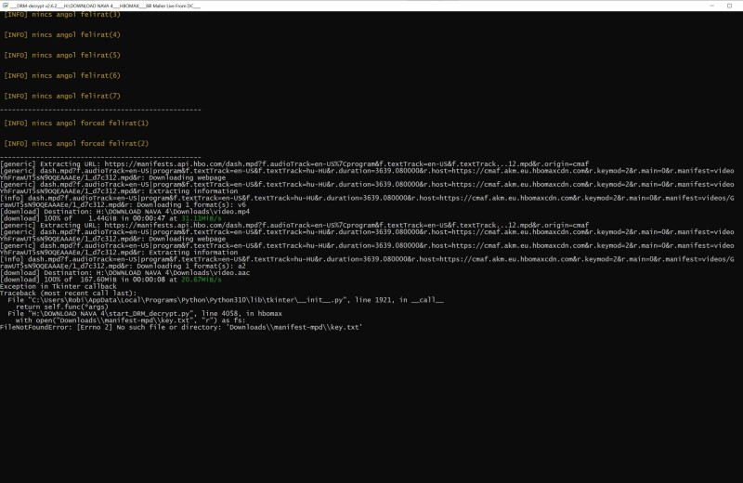Click the line 'nincs angol forced felirat(1)'
This screenshot has height=483, width=743.
pos(76,123)
